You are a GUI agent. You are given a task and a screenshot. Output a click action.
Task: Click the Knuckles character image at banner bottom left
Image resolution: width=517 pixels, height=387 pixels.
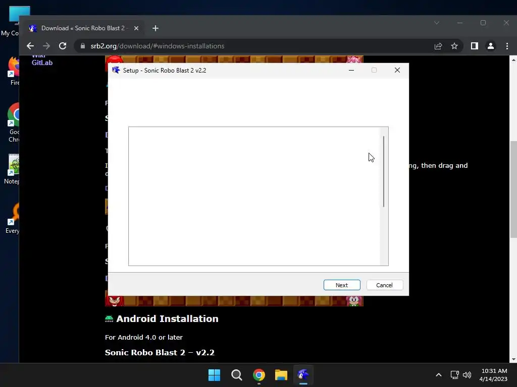coord(114,301)
